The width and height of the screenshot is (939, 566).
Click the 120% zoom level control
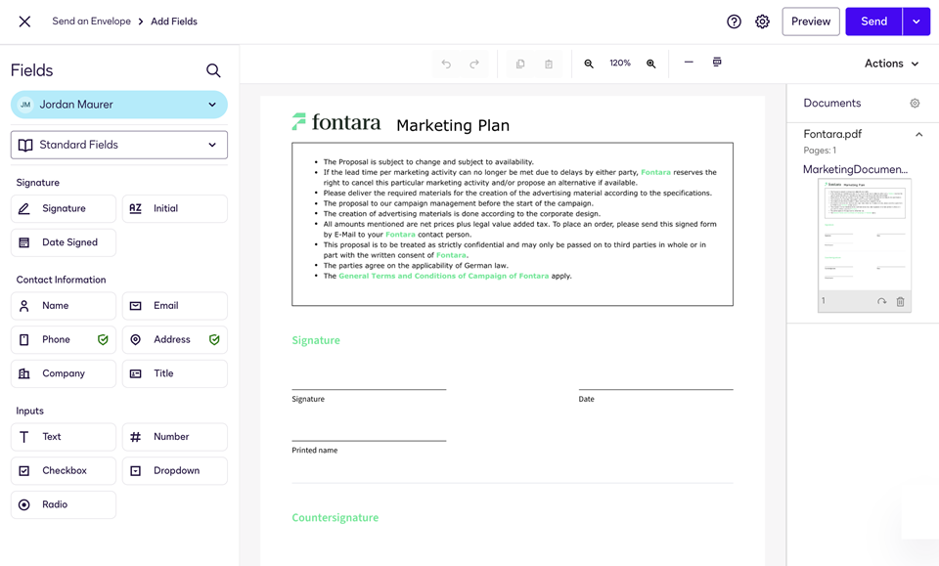click(619, 63)
